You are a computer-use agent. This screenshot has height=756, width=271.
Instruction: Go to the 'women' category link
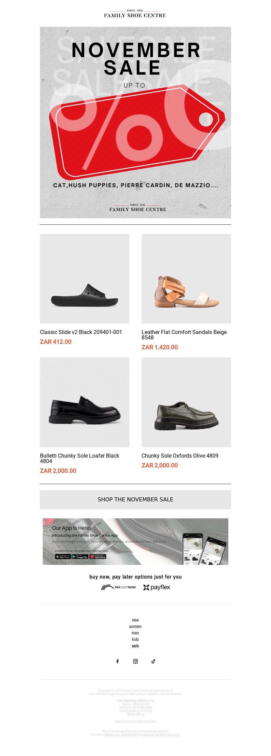click(135, 626)
